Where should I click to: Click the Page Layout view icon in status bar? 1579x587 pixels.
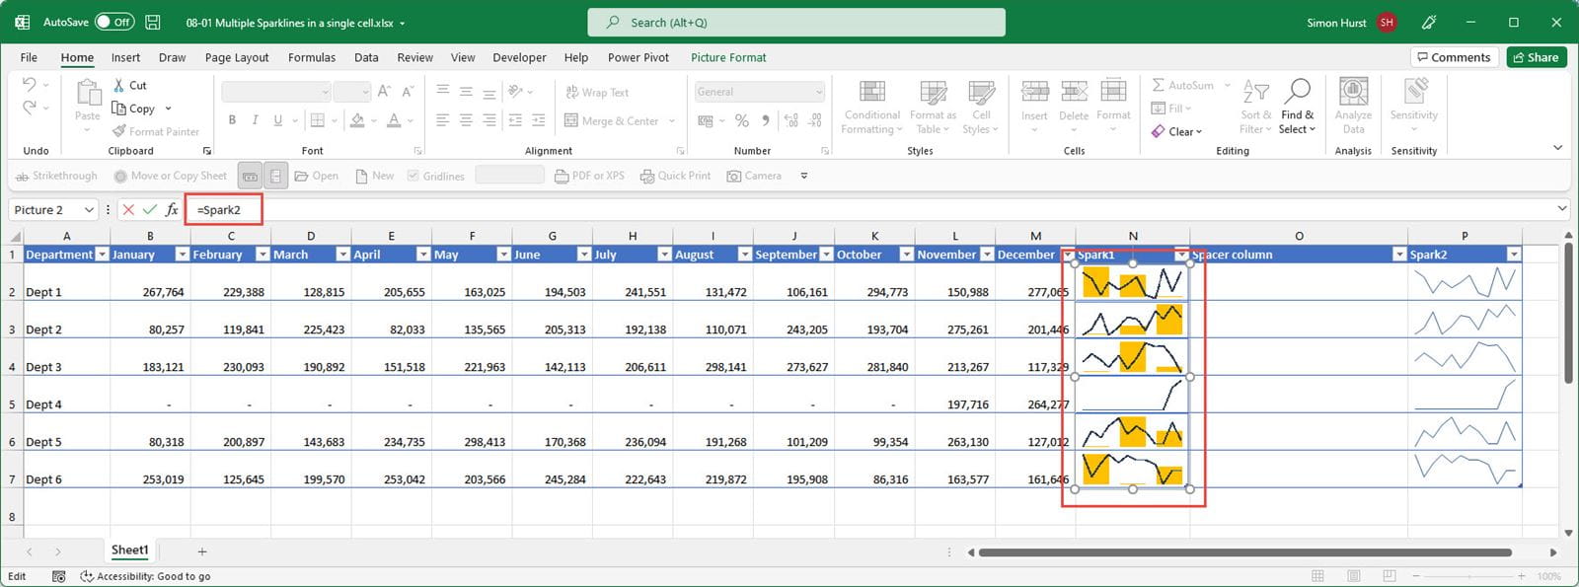click(x=1353, y=576)
